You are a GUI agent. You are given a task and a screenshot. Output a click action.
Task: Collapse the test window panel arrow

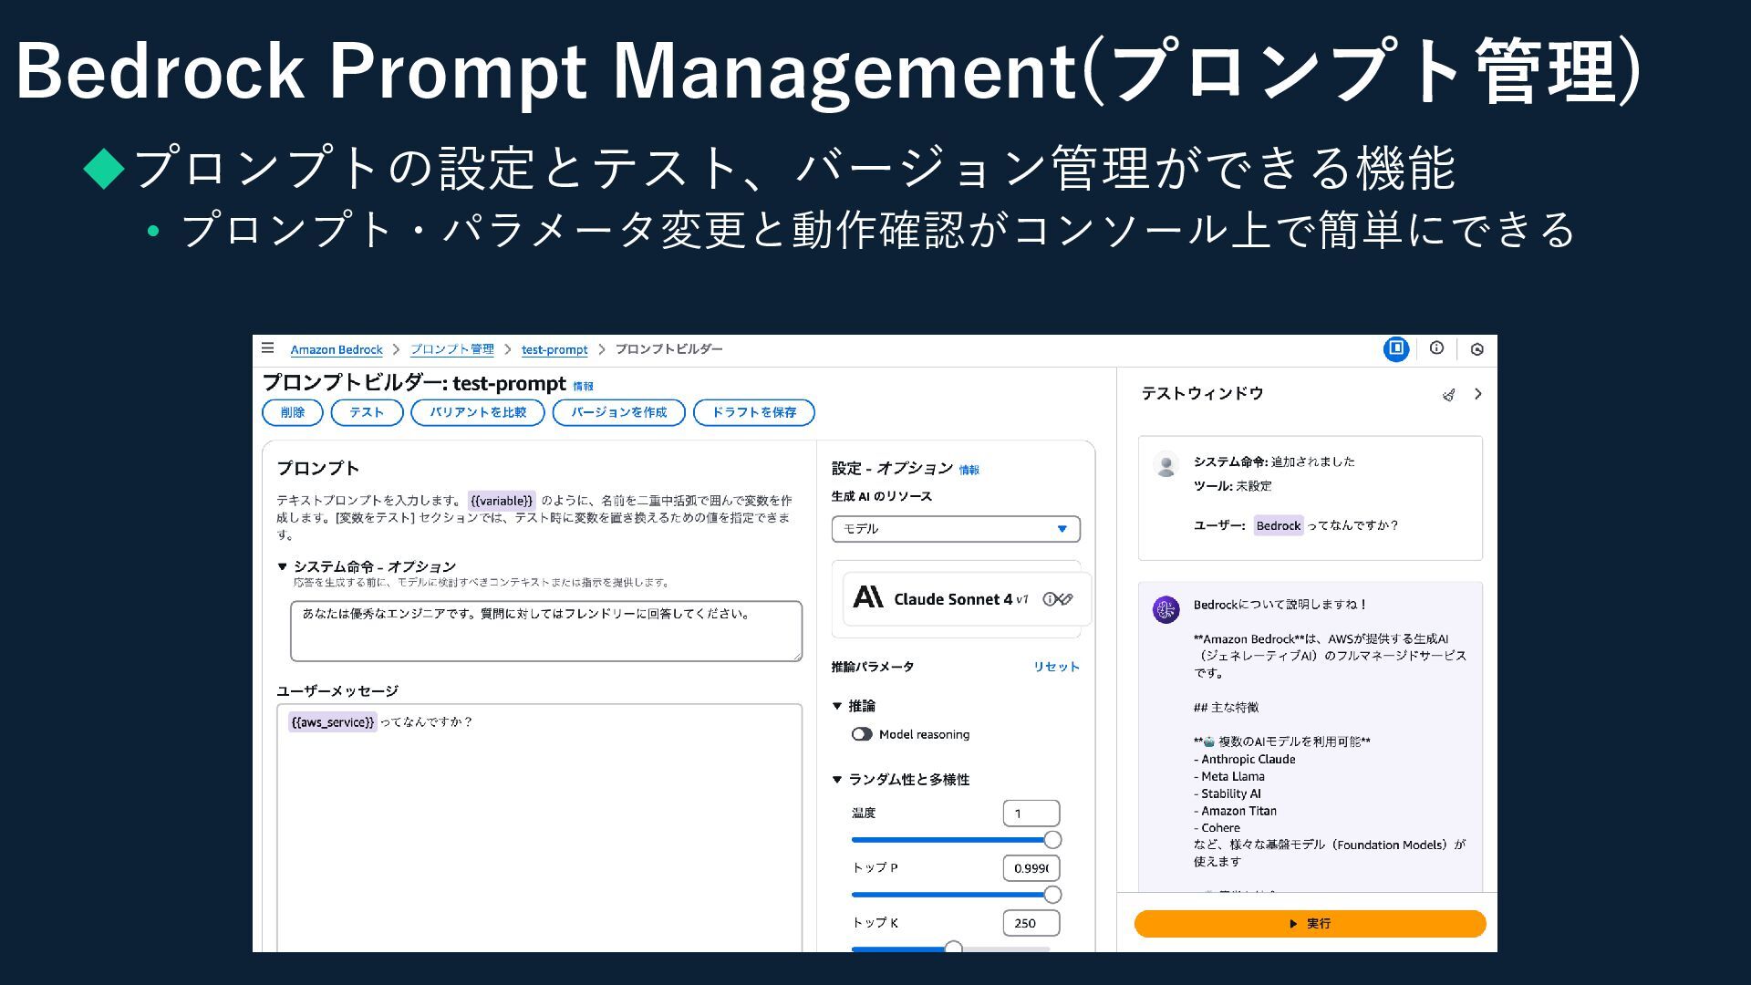(1478, 394)
